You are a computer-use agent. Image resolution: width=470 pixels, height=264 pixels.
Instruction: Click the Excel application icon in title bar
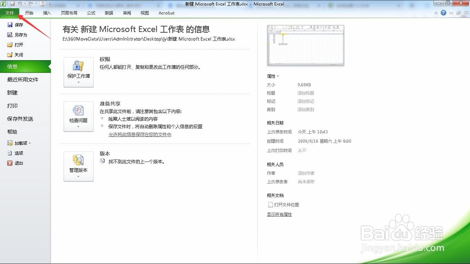pyautogui.click(x=3, y=4)
